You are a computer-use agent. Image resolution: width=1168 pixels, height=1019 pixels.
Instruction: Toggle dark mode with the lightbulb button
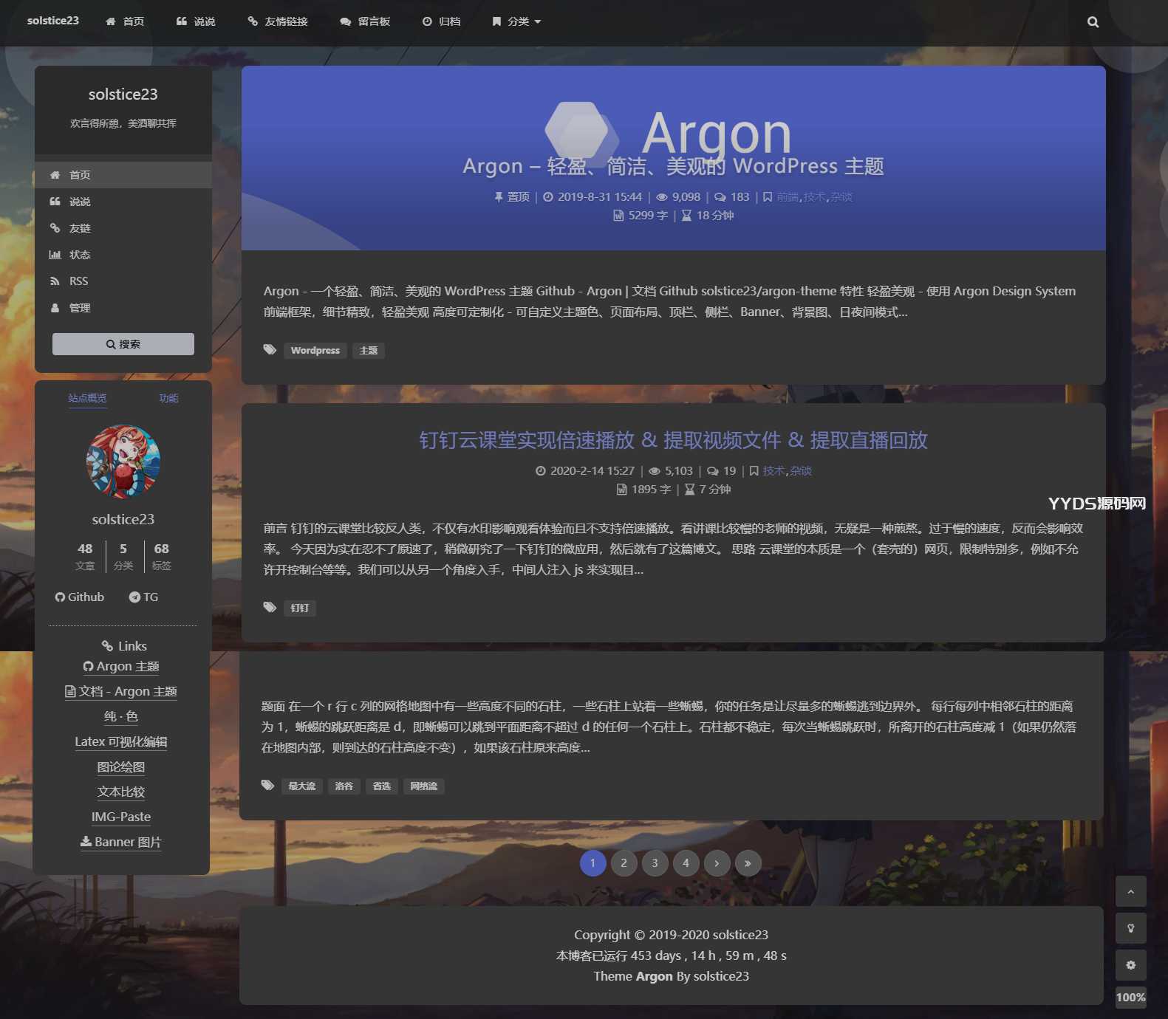click(1130, 928)
